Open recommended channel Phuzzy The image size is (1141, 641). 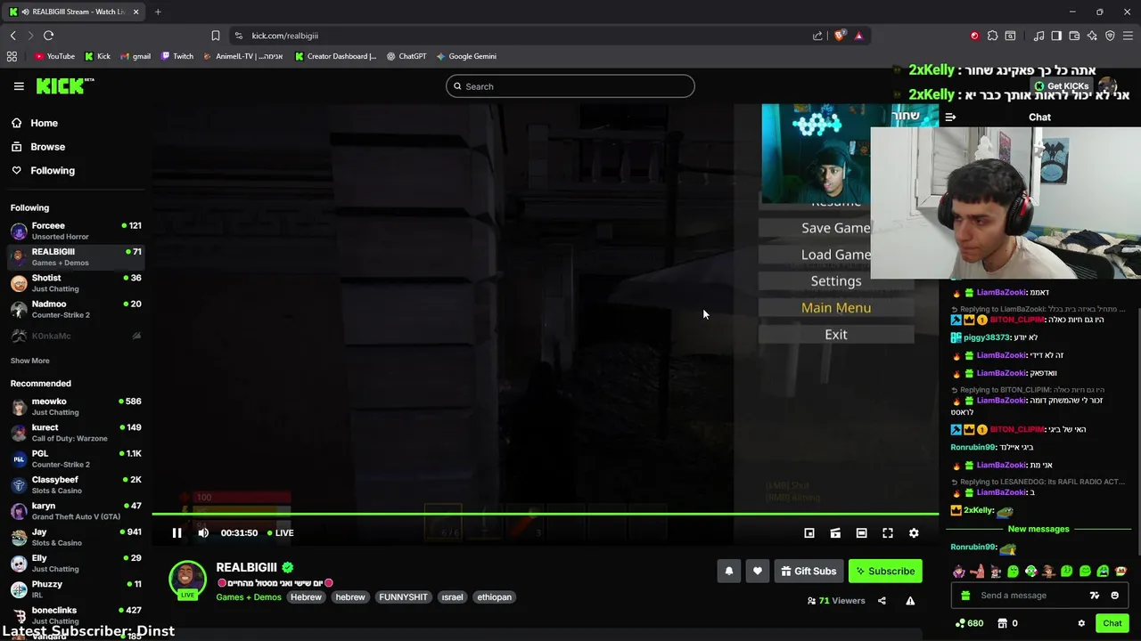(x=76, y=589)
